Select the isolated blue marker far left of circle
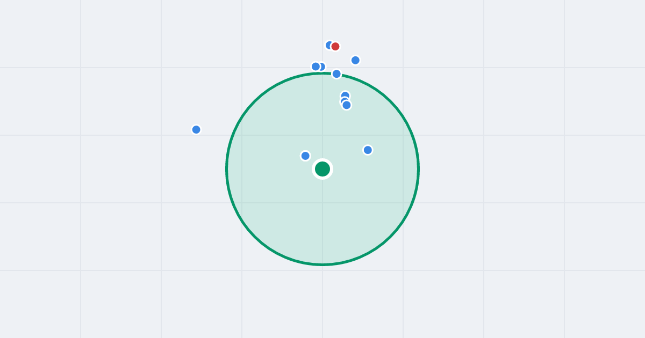The height and width of the screenshot is (338, 645). click(196, 129)
